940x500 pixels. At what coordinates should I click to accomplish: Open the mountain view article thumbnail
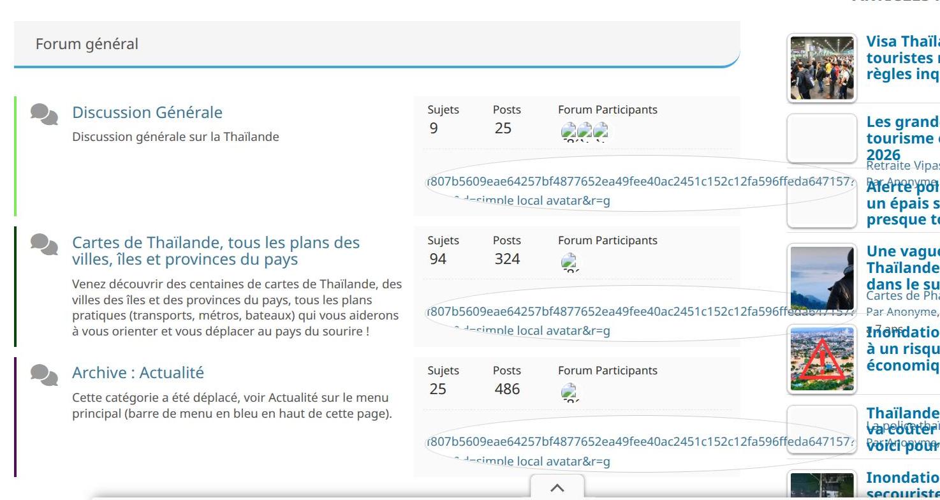tap(821, 278)
